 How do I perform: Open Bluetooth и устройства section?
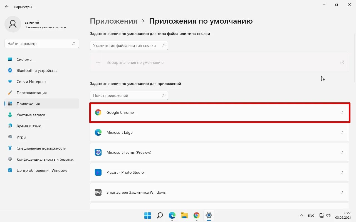42,70
